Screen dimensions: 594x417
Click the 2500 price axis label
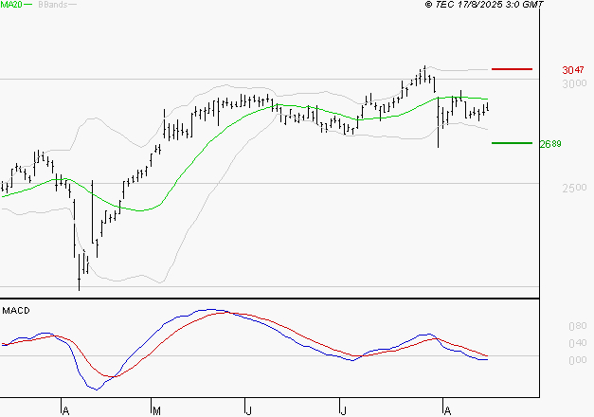[574, 188]
